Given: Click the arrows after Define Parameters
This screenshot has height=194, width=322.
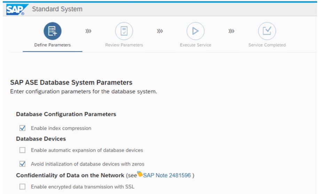Looking at the screenshot, I should pos(88,31).
